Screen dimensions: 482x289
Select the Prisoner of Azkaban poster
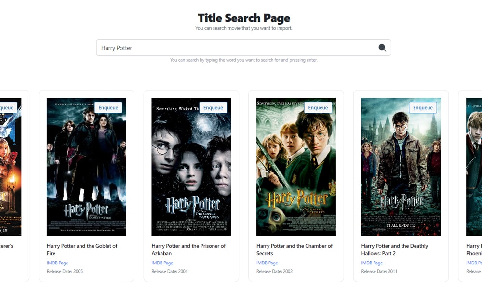[191, 167]
